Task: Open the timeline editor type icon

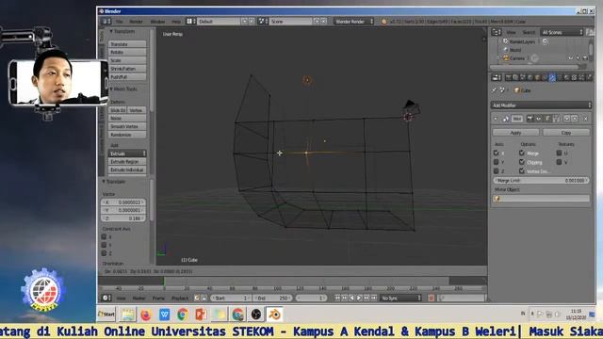Action: click(x=106, y=298)
